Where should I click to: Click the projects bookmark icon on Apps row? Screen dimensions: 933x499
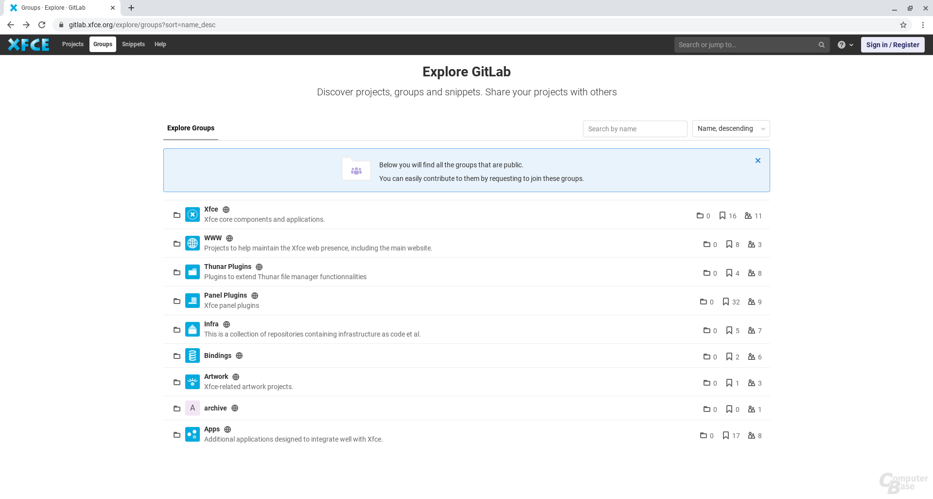point(726,435)
